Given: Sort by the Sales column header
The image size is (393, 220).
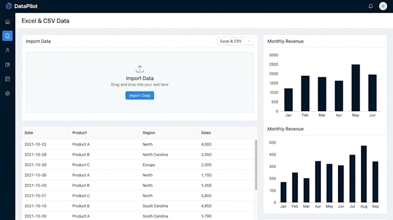Looking at the screenshot, I should (206, 133).
